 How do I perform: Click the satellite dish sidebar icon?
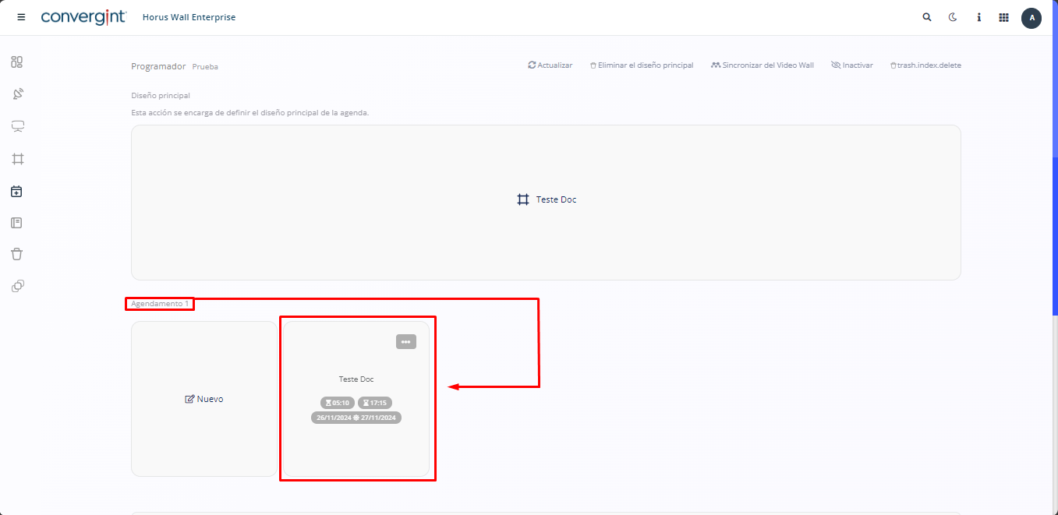point(17,94)
